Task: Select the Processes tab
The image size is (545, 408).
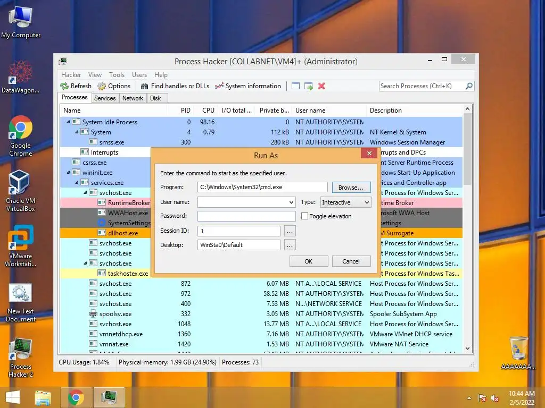Action: coord(75,98)
